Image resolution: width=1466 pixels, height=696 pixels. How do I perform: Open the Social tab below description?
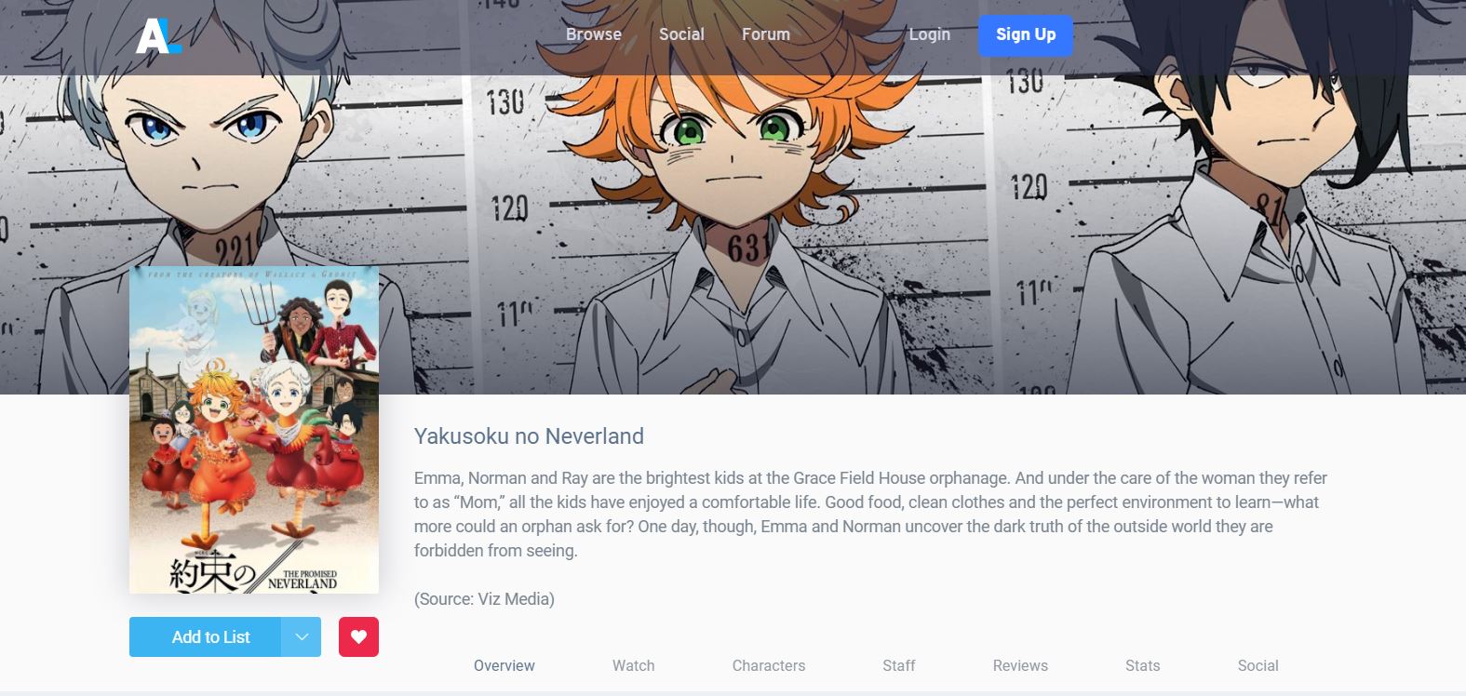(1258, 665)
